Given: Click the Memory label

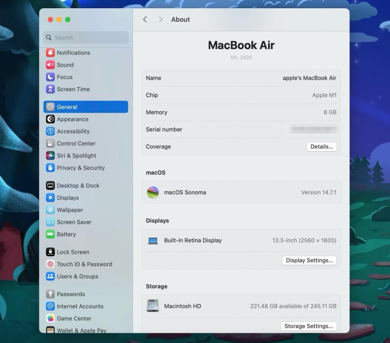Looking at the screenshot, I should click(x=156, y=113).
